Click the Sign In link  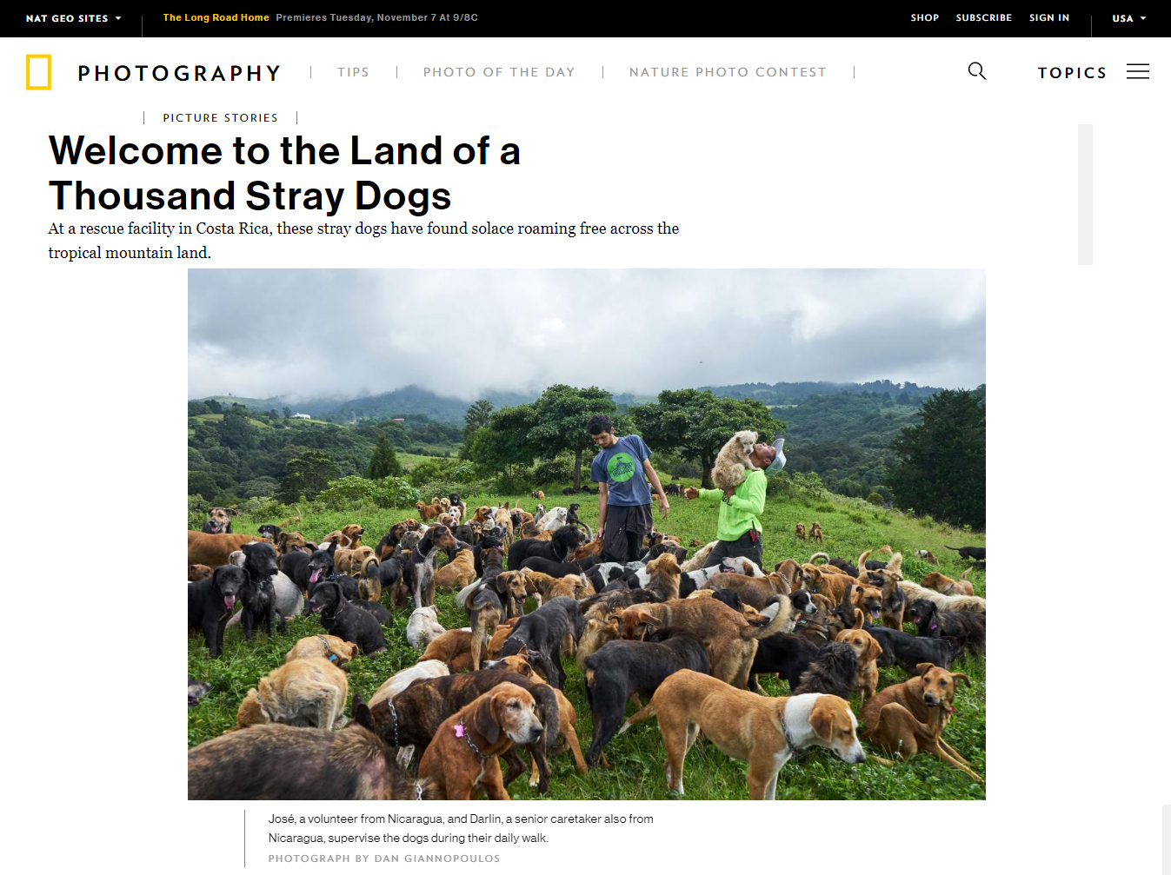tap(1049, 17)
